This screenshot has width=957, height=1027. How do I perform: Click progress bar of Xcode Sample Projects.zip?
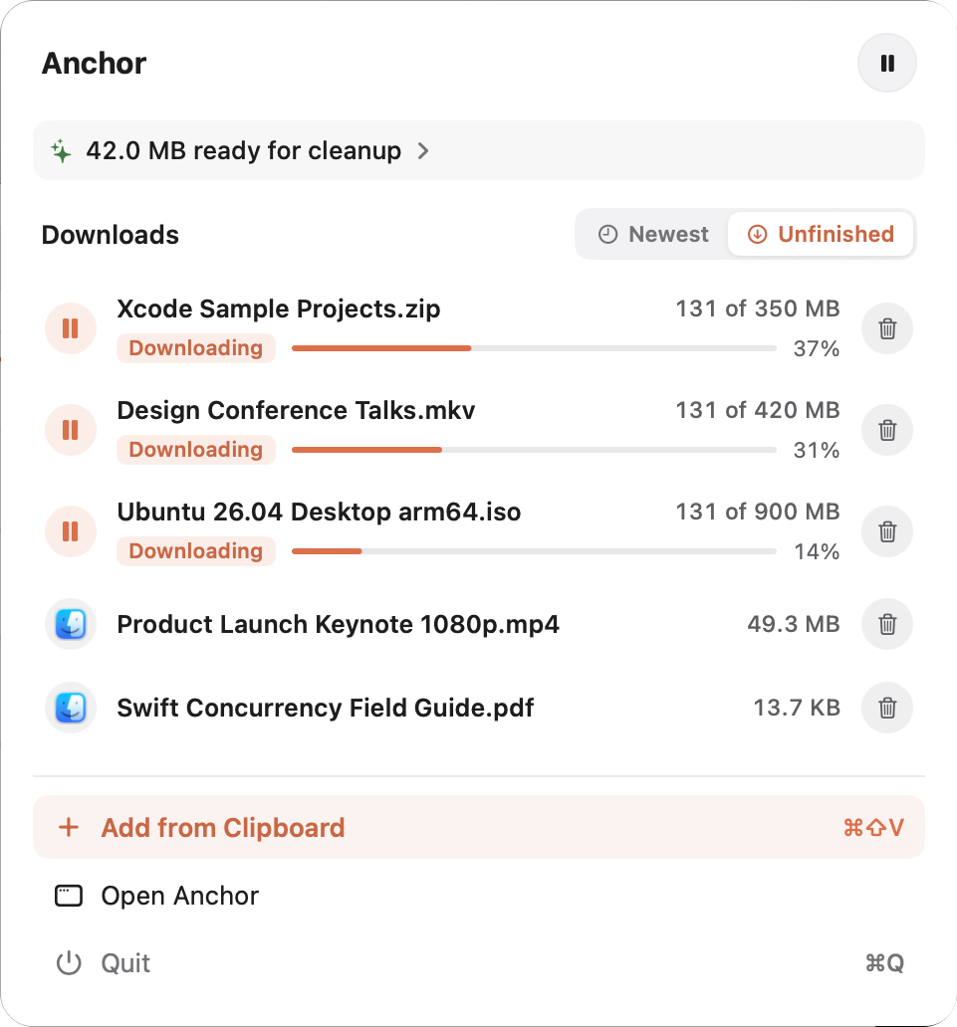[534, 348]
